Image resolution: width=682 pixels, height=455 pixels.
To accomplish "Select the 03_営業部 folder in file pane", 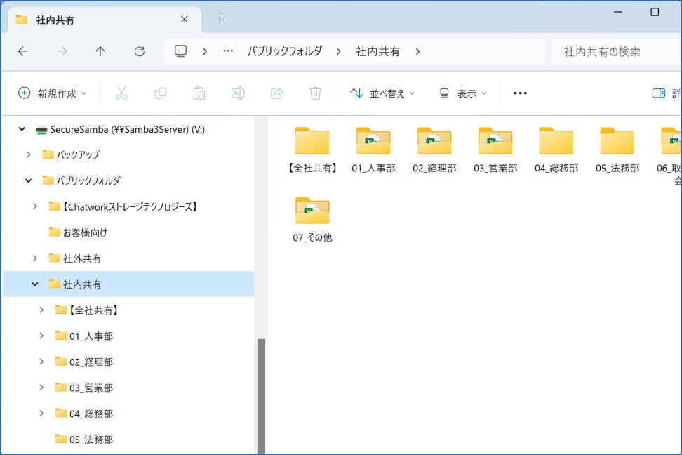I will (x=495, y=150).
